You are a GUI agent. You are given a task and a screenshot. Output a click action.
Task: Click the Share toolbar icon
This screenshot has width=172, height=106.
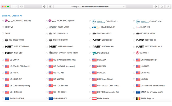coord(162,7)
